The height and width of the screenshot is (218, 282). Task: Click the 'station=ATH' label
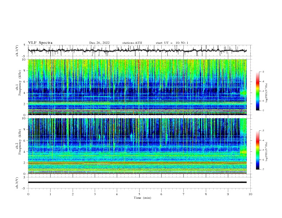[x=132, y=43]
